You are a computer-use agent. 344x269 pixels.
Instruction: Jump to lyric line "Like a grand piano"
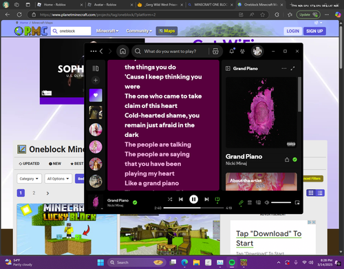point(152,183)
